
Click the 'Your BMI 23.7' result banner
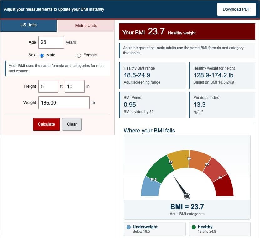[187, 32]
